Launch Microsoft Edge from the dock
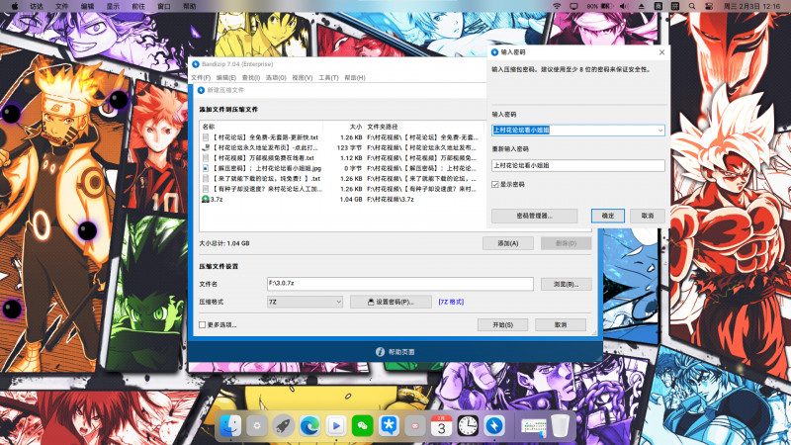Screen dimensions: 791x445 point(309,425)
